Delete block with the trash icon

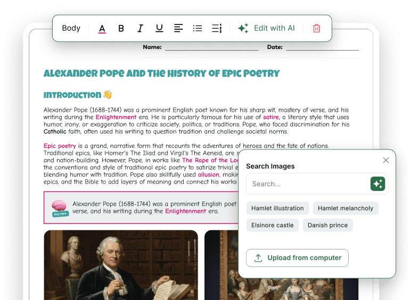click(316, 28)
